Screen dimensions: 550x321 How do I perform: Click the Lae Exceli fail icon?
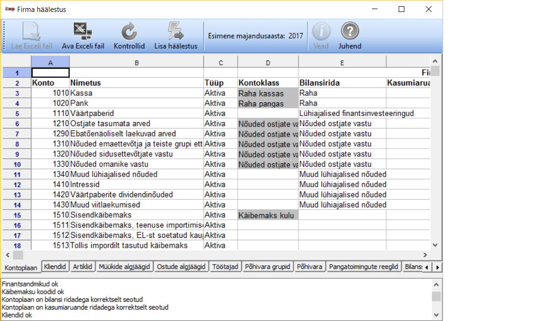point(32,32)
